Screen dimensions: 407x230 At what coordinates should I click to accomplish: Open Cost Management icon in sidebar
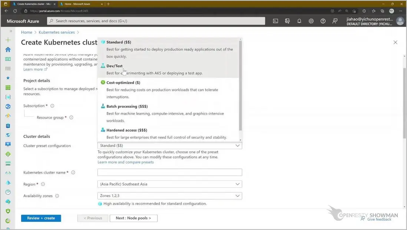(8, 221)
